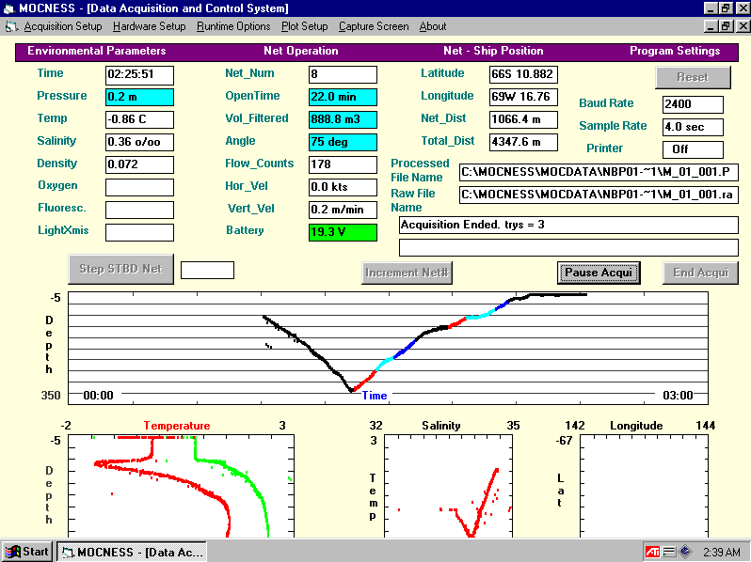This screenshot has height=562, width=751.
Task: Click the Pause Acqui button
Action: (x=599, y=273)
